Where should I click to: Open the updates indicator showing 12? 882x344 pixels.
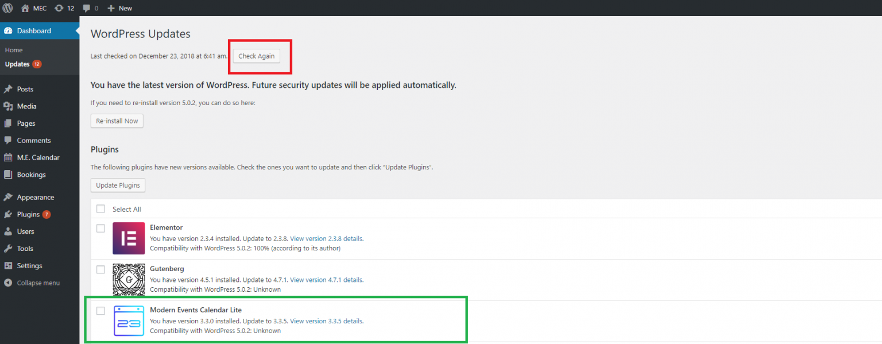click(x=64, y=8)
